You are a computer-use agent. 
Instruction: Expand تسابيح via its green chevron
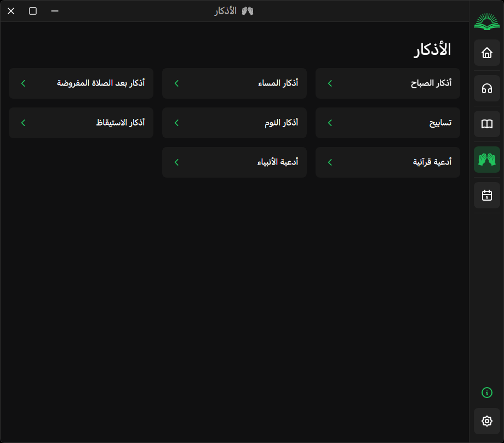click(x=329, y=122)
